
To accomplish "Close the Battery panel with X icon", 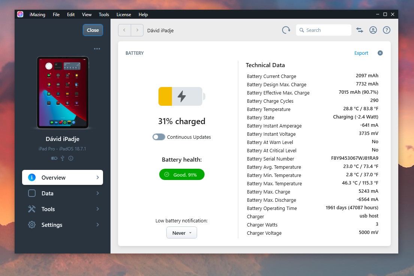I will tap(380, 53).
